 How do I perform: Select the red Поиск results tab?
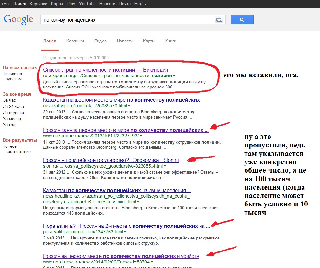coord(50,41)
